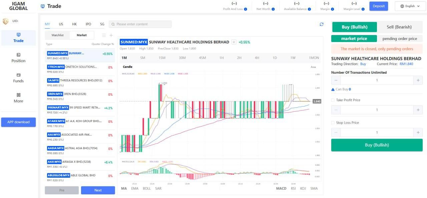Open the Funds page in sidebar
427x198 pixels.
click(x=18, y=78)
